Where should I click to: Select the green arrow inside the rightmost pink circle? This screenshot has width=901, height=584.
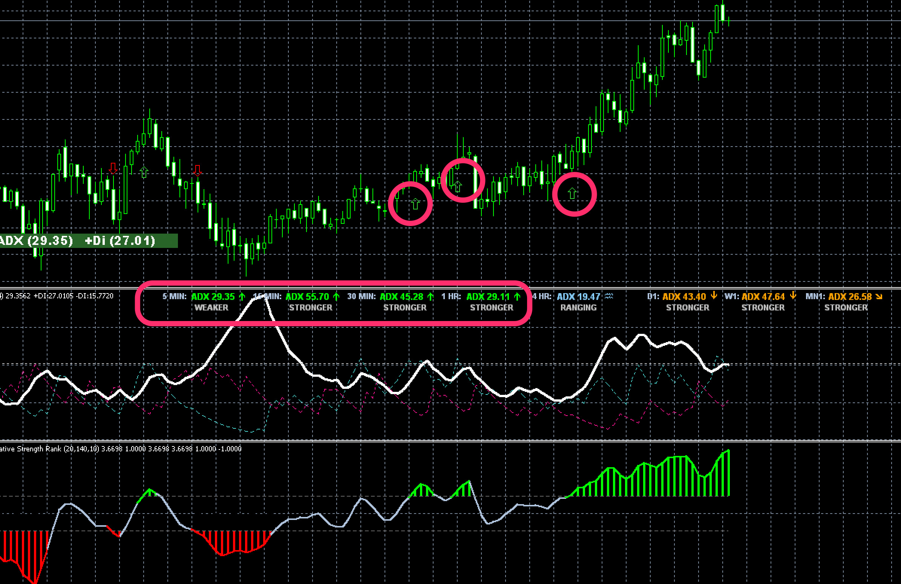(x=572, y=194)
